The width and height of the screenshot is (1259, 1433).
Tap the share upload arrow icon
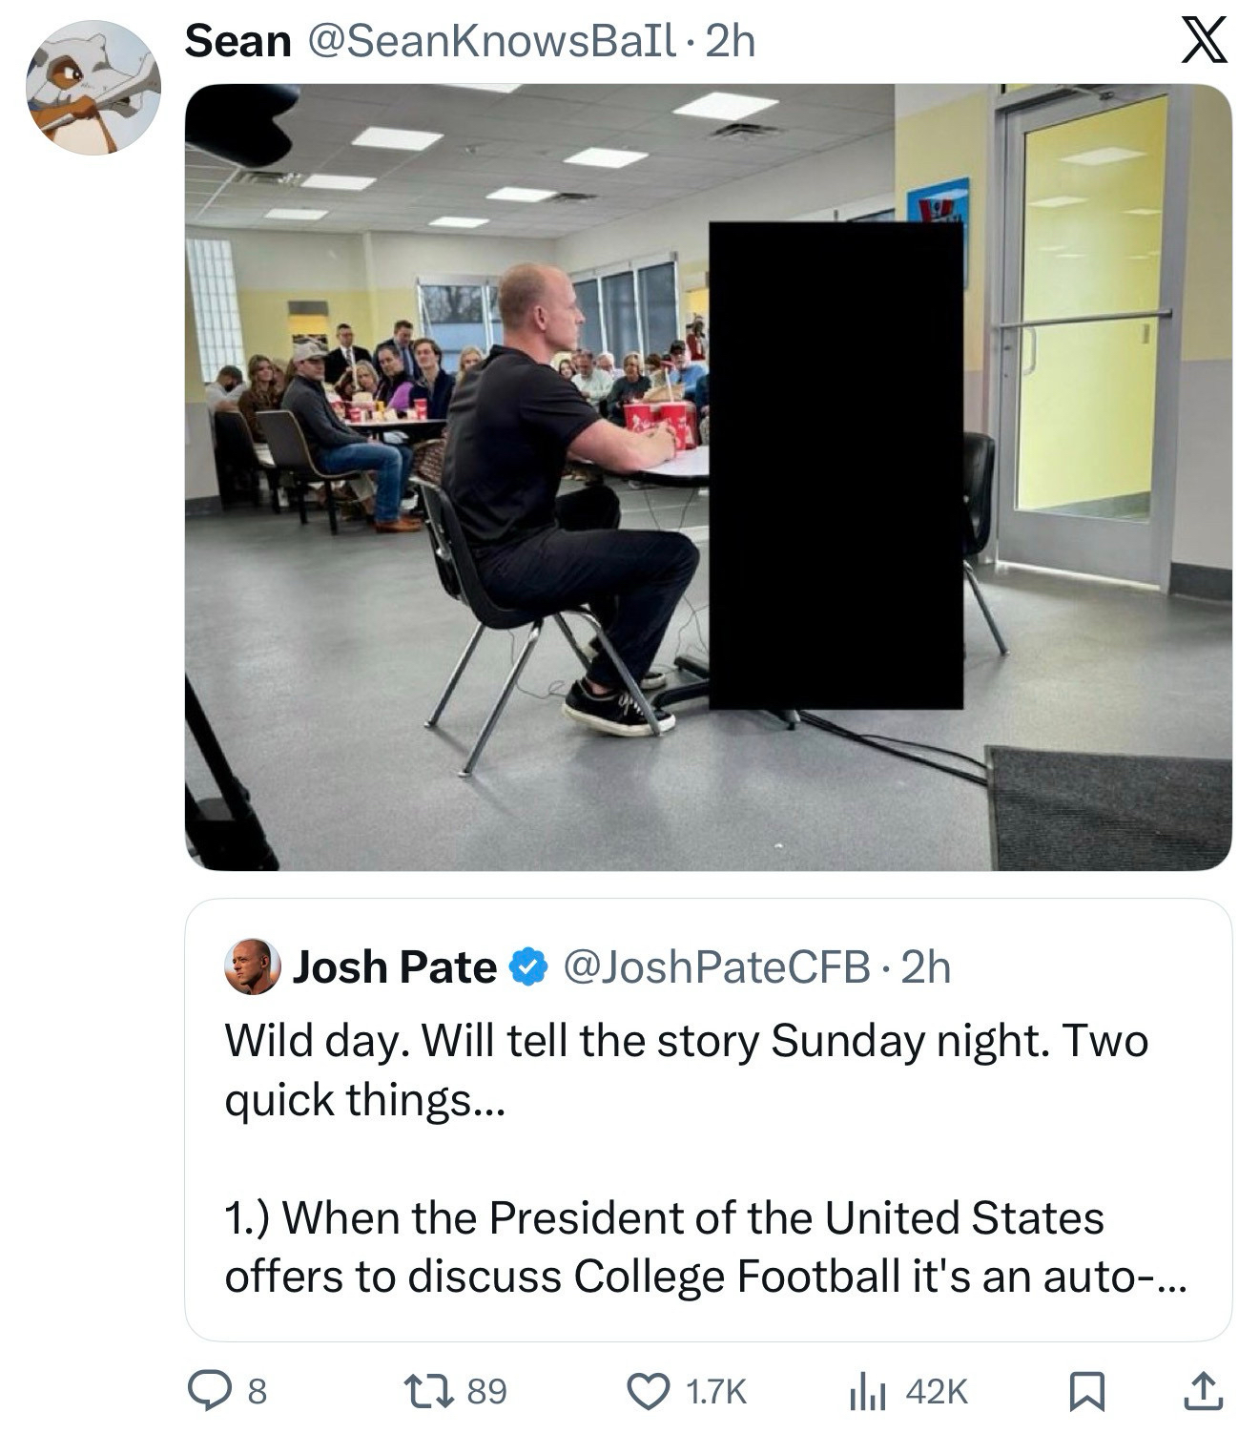pyautogui.click(x=1203, y=1391)
